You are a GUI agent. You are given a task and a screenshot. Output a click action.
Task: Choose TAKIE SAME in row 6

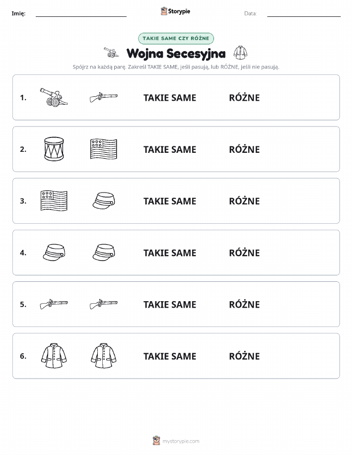tap(170, 356)
